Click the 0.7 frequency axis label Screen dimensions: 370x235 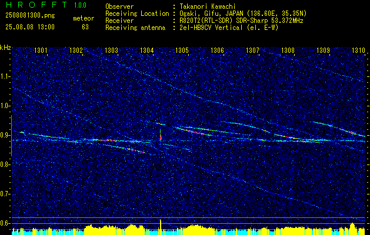pyautogui.click(x=5, y=194)
